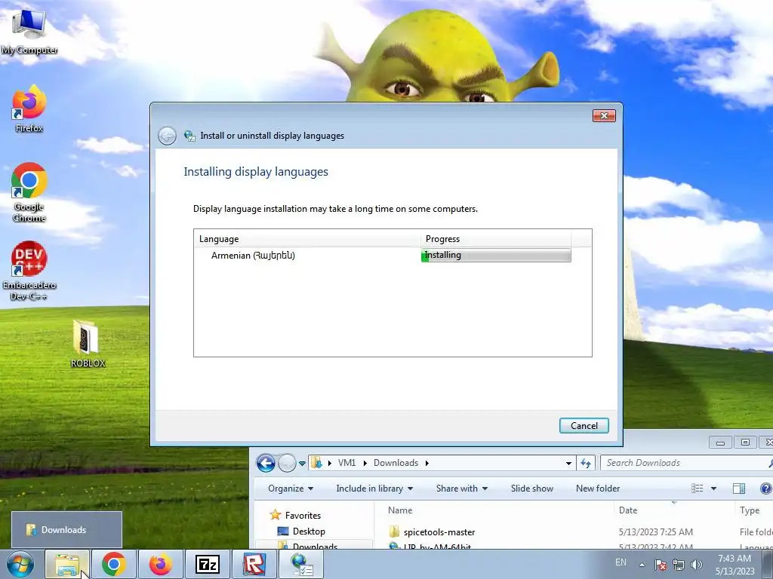Maximize the Downloads Explorer window

[745, 443]
